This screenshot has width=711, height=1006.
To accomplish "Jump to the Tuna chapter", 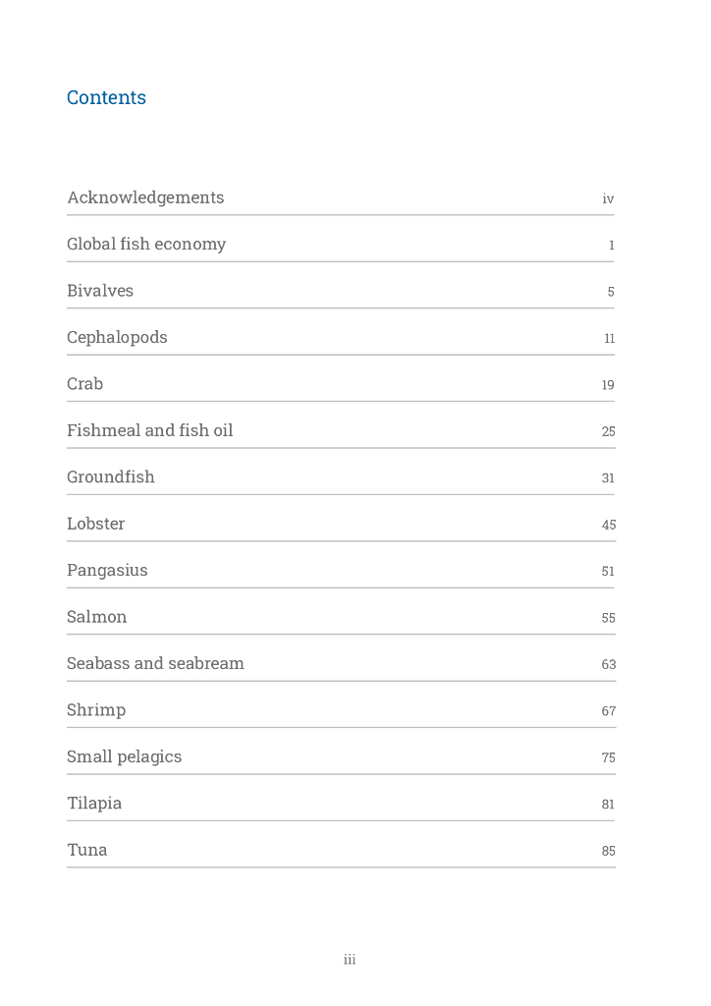I will 86,850.
